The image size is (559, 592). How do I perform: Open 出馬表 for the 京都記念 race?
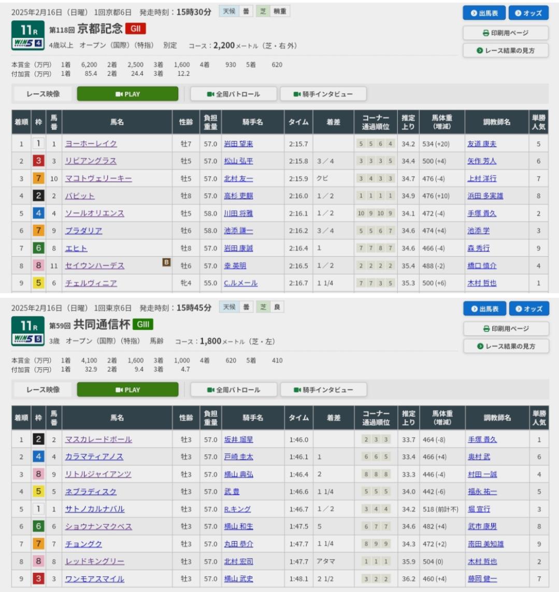tap(484, 13)
